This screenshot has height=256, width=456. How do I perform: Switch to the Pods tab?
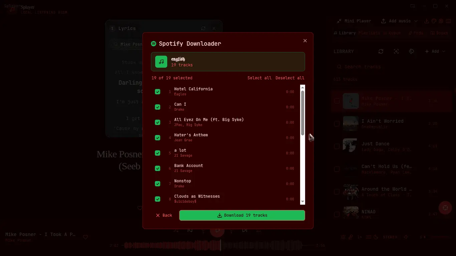(x=416, y=33)
